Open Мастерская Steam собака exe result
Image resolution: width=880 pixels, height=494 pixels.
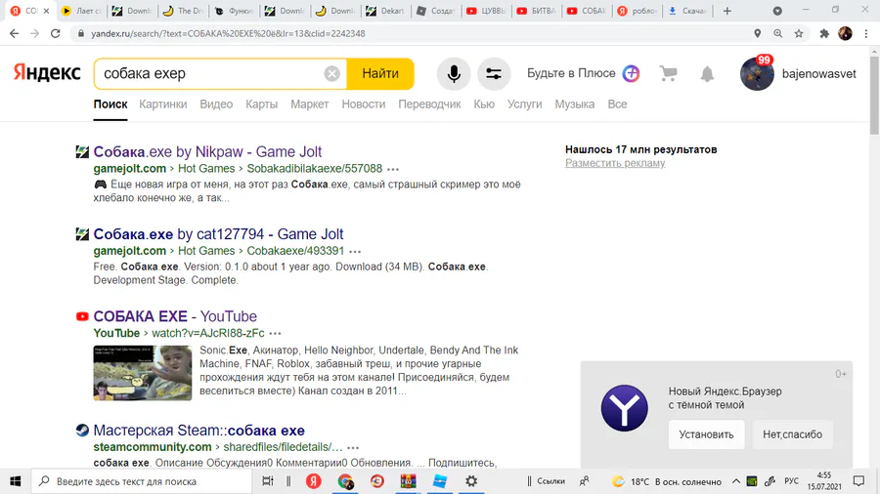click(x=198, y=431)
